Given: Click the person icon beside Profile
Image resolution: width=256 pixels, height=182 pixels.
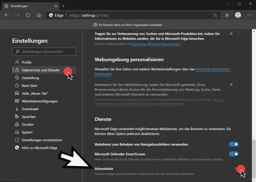Looking at the screenshot, I should point(17,62).
